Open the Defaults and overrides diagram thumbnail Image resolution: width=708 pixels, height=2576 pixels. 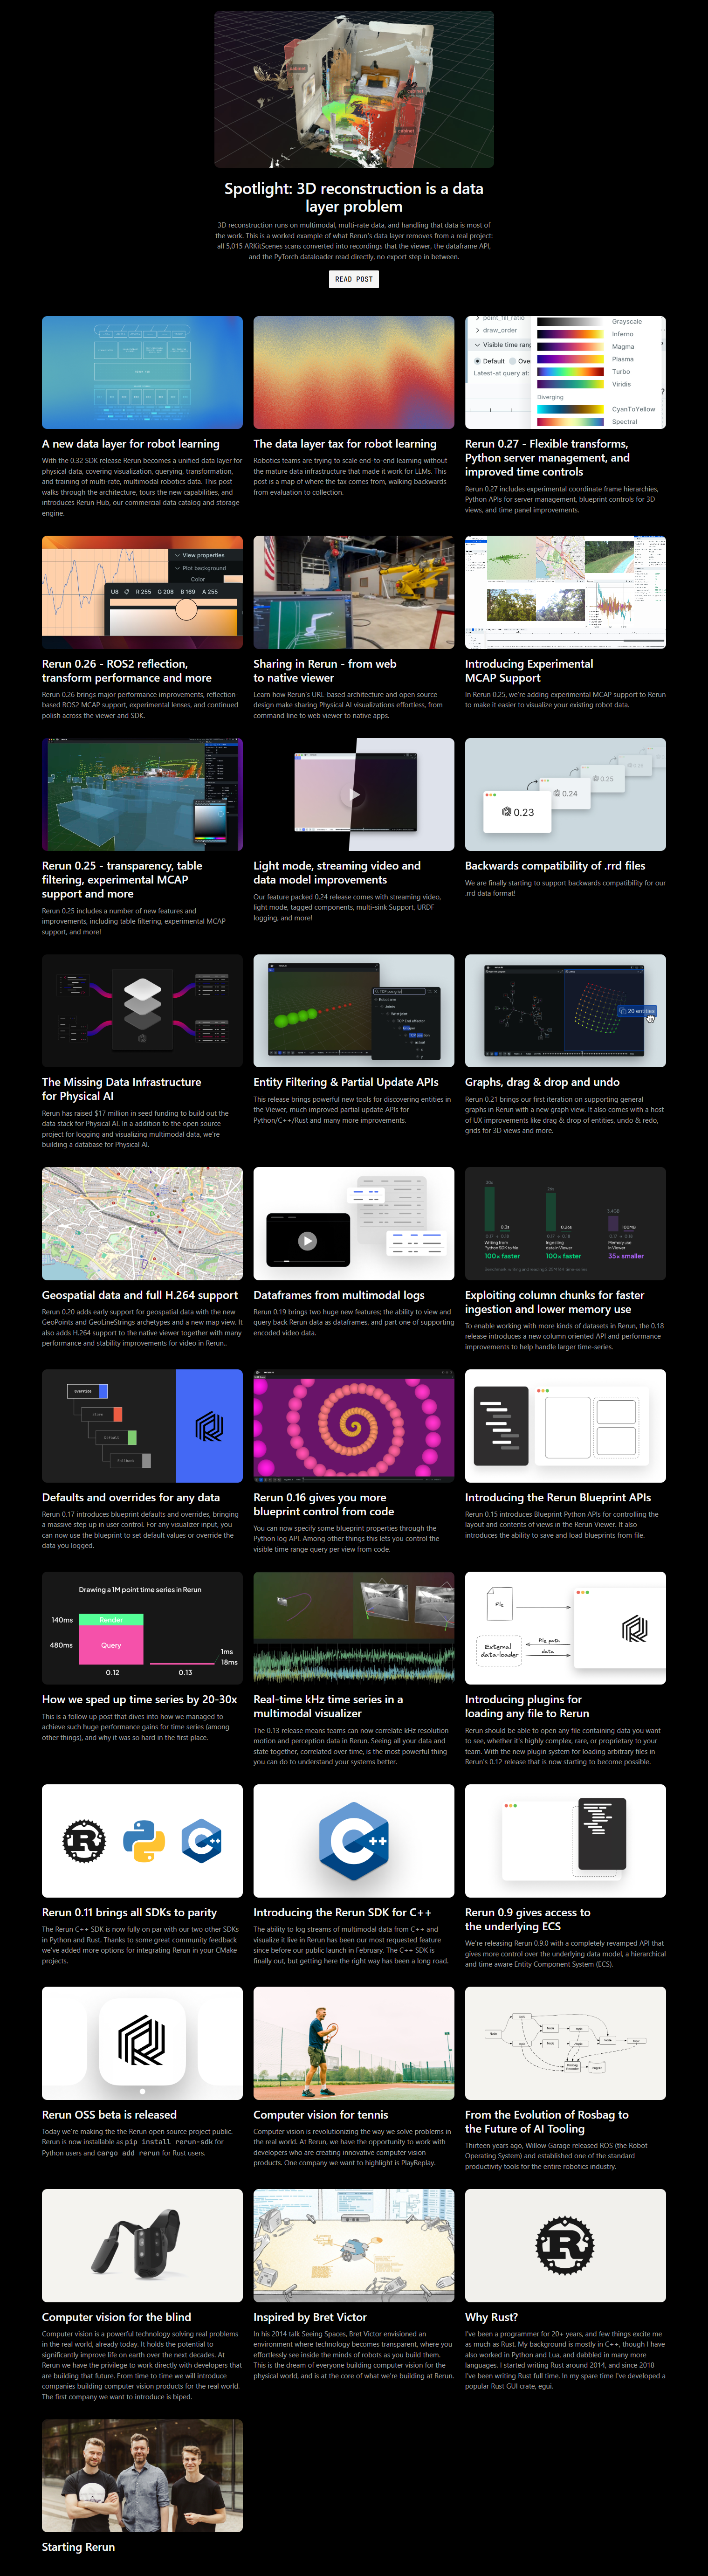(142, 1426)
